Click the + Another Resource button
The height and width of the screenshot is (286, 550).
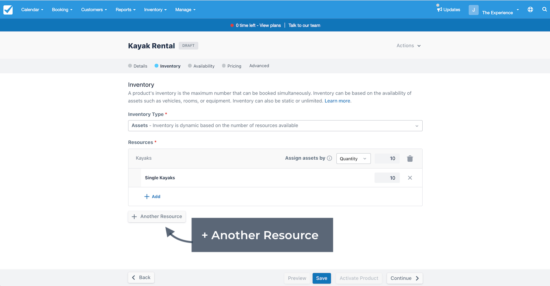(157, 217)
